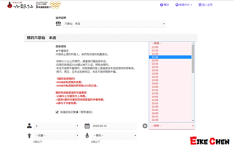Screen dimensions: 234x149
Task: Click the help question mark icon
Action: click(161, 5)
